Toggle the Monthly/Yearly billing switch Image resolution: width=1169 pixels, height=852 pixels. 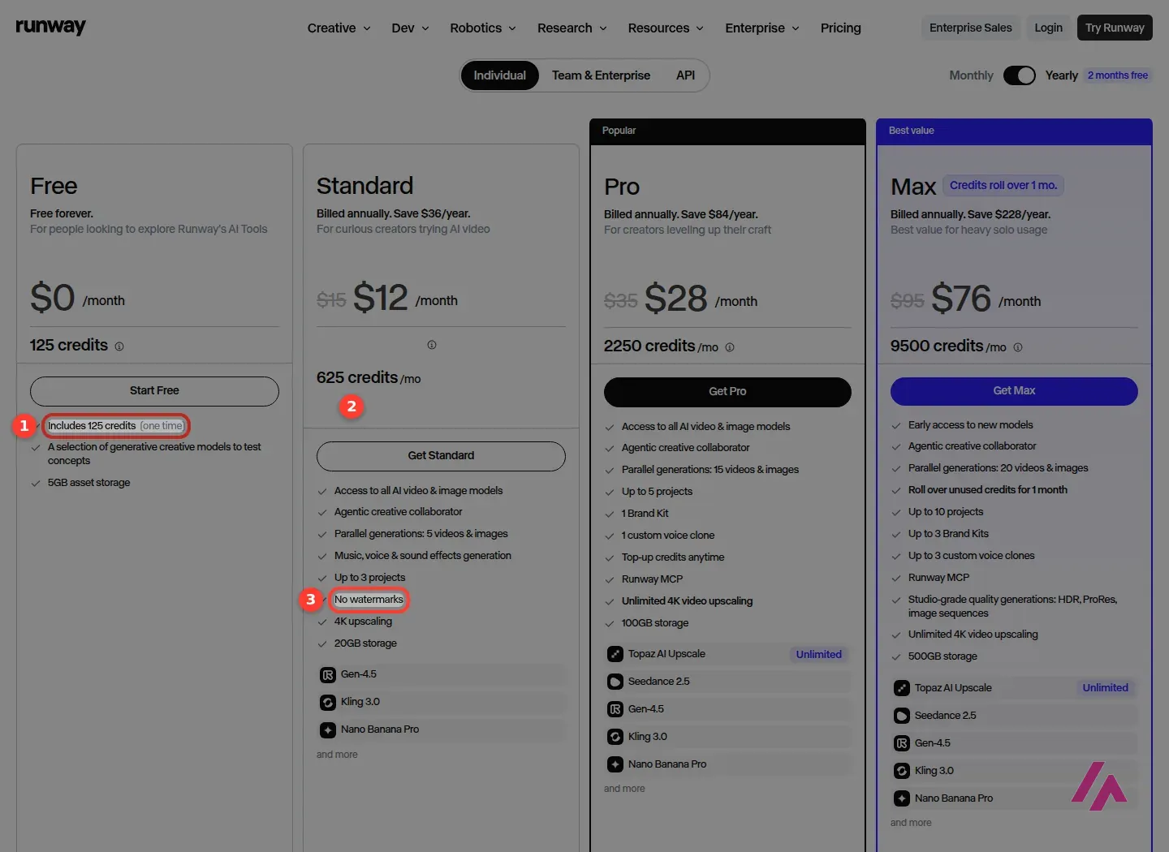1020,75
